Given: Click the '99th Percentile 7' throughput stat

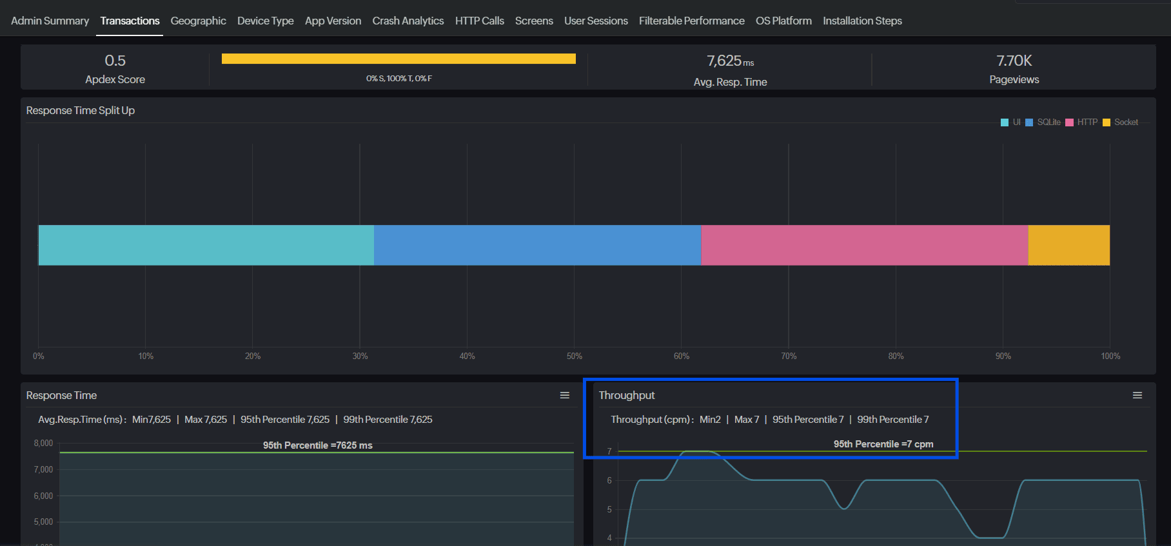Looking at the screenshot, I should click(x=893, y=420).
